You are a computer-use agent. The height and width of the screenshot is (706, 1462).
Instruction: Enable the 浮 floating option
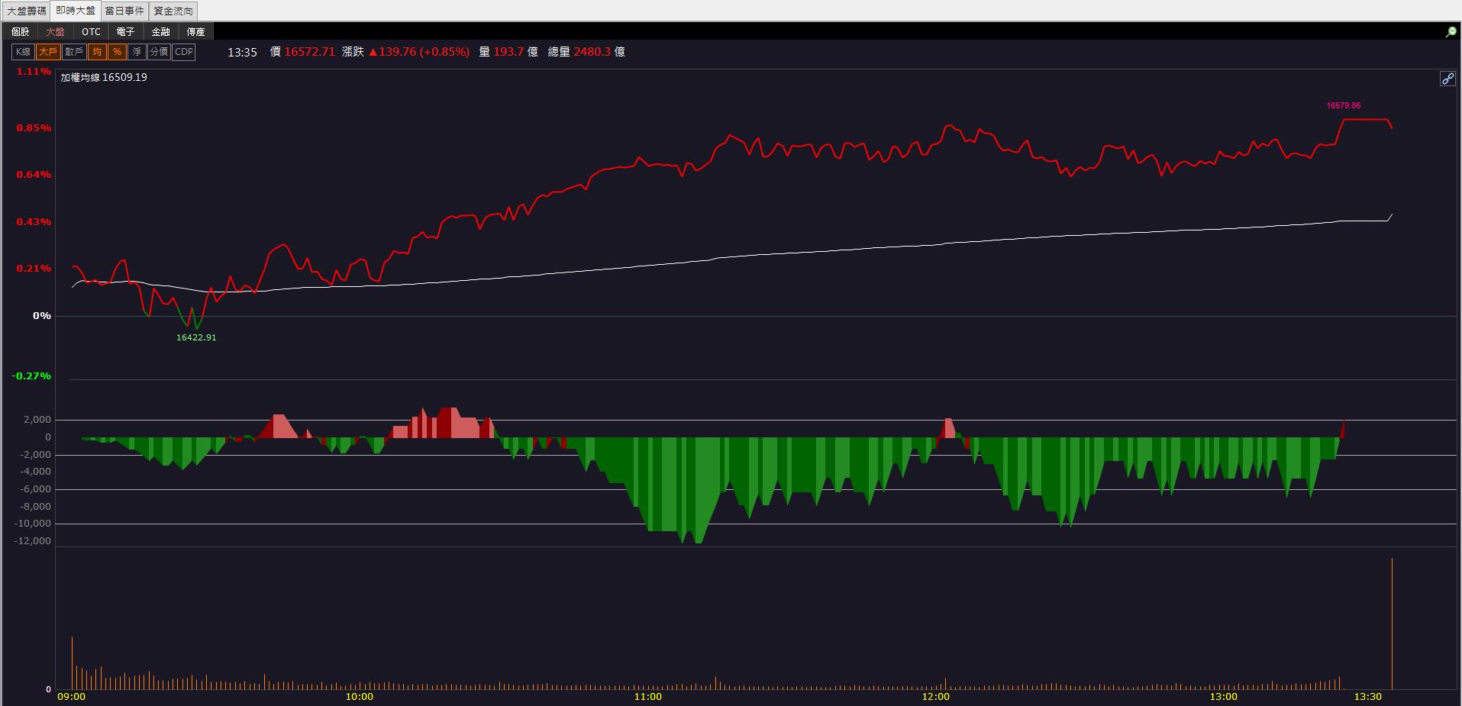(x=137, y=52)
